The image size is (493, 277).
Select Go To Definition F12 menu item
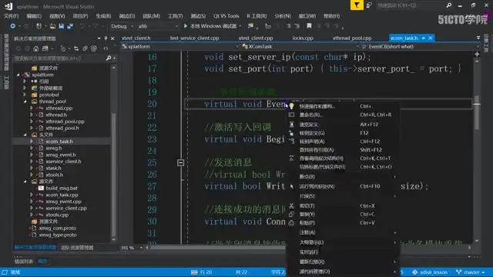tap(343, 133)
